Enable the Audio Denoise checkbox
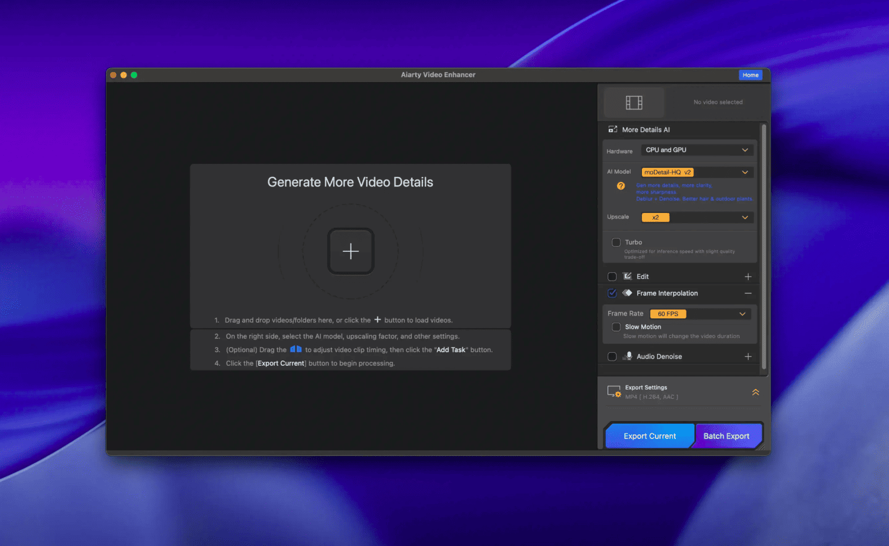Image resolution: width=889 pixels, height=546 pixels. pos(612,357)
